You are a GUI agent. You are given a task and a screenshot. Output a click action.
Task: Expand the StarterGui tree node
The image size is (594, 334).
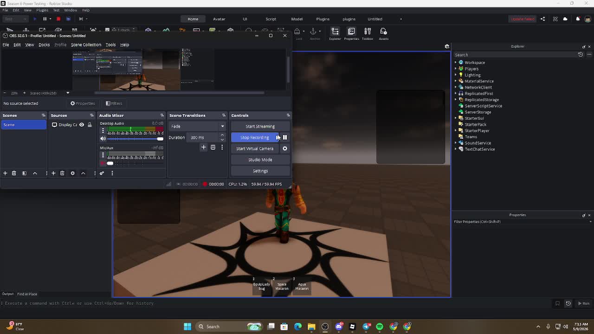456,118
